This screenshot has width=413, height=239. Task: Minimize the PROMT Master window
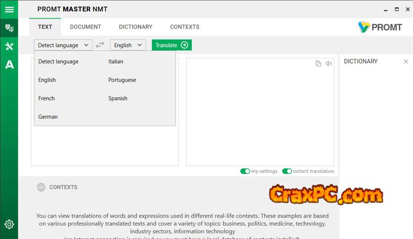click(386, 9)
